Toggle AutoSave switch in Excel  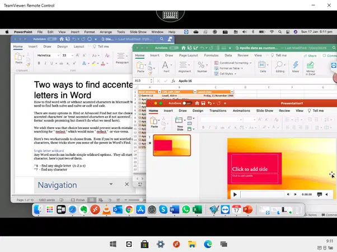pos(173,48)
